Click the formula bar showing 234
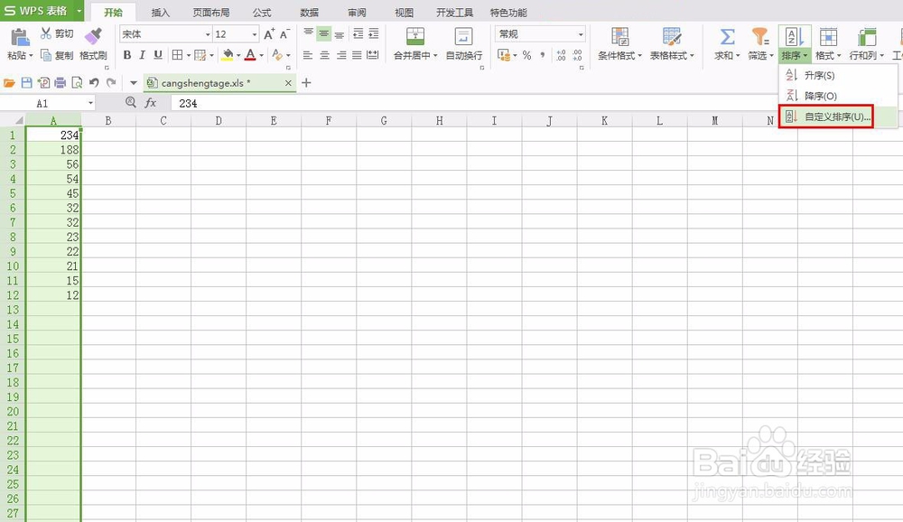The height and width of the screenshot is (522, 903). pyautogui.click(x=535, y=103)
